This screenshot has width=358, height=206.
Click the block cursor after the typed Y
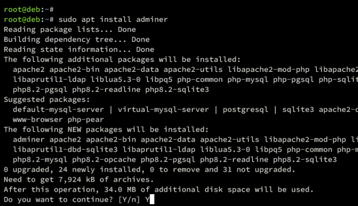152,200
